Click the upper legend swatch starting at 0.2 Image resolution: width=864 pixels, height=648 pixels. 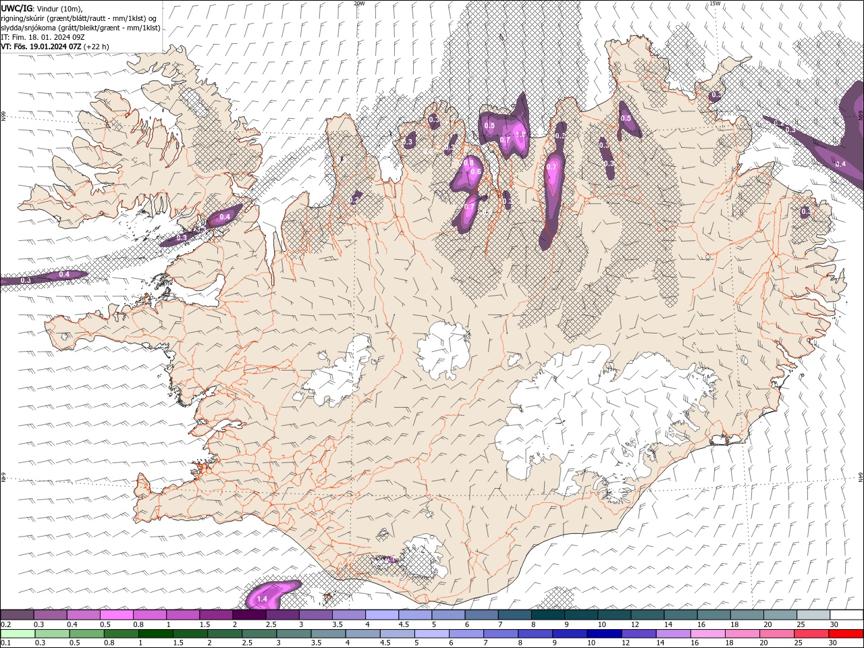[x=17, y=615]
